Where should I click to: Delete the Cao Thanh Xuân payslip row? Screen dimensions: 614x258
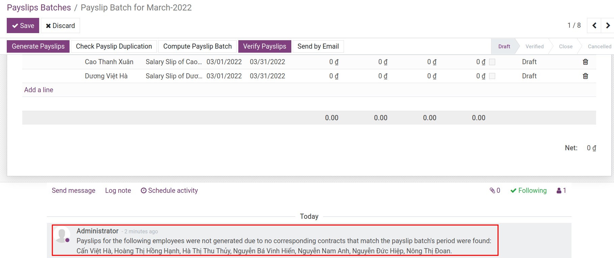(585, 62)
